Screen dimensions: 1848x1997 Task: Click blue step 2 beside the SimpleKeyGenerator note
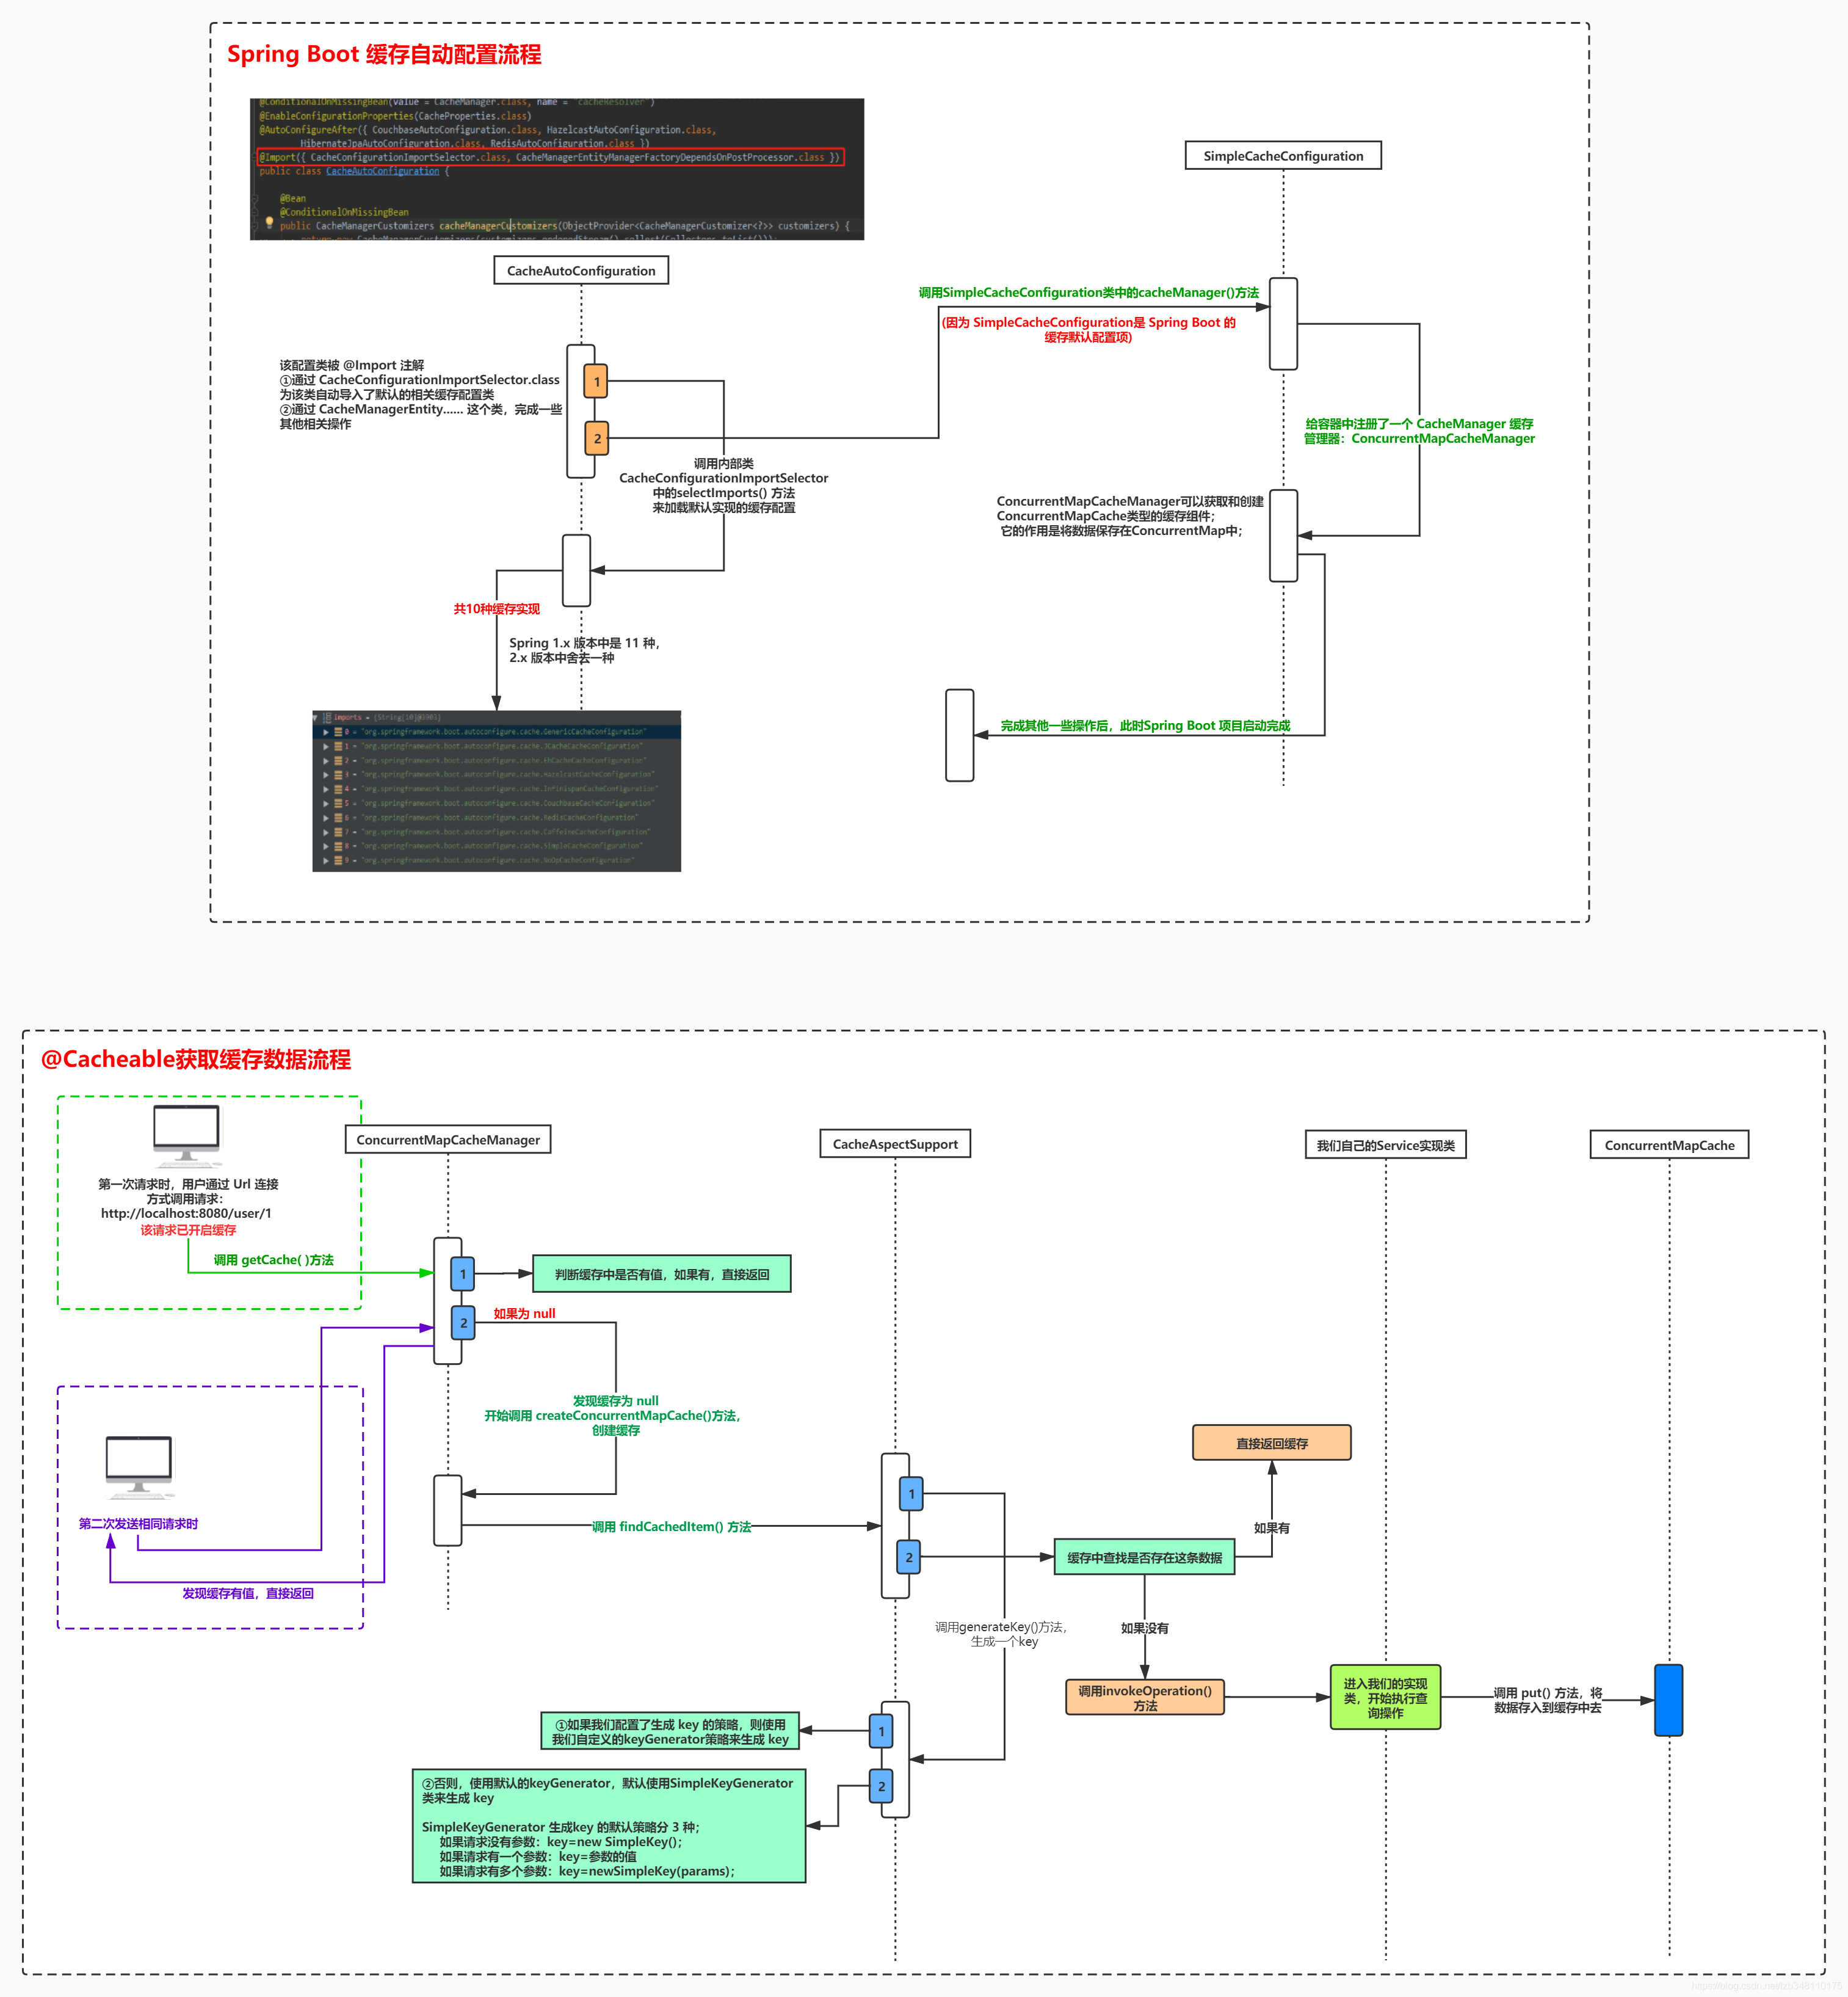click(881, 1786)
